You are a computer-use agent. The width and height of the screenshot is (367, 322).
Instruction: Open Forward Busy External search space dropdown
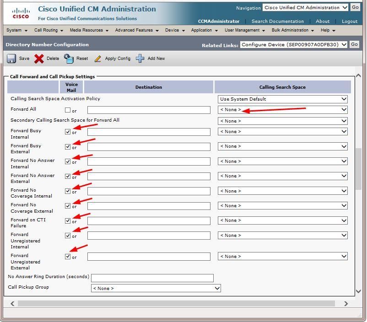[x=282, y=146]
